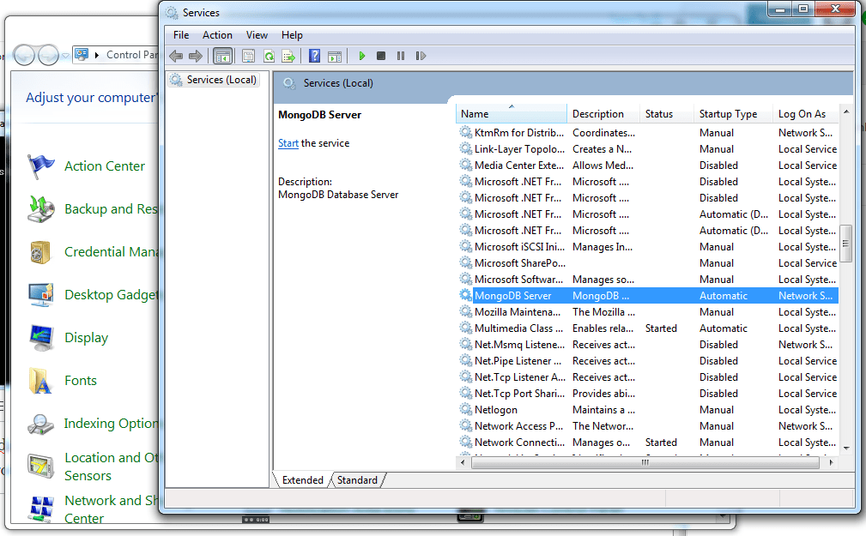The width and height of the screenshot is (866, 536).
Task: Open the View menu
Action: [x=257, y=35]
